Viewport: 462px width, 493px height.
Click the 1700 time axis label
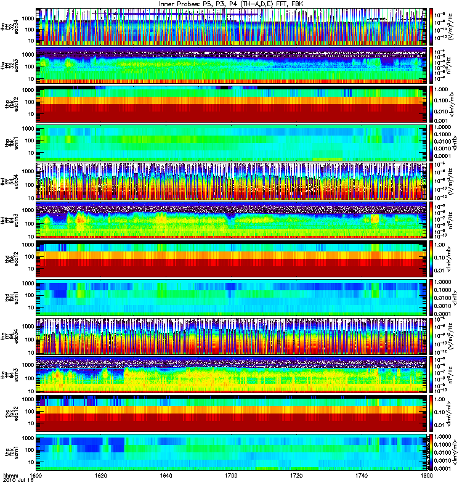pyautogui.click(x=231, y=476)
